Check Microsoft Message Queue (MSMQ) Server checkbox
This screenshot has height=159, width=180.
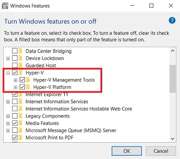tap(15, 130)
